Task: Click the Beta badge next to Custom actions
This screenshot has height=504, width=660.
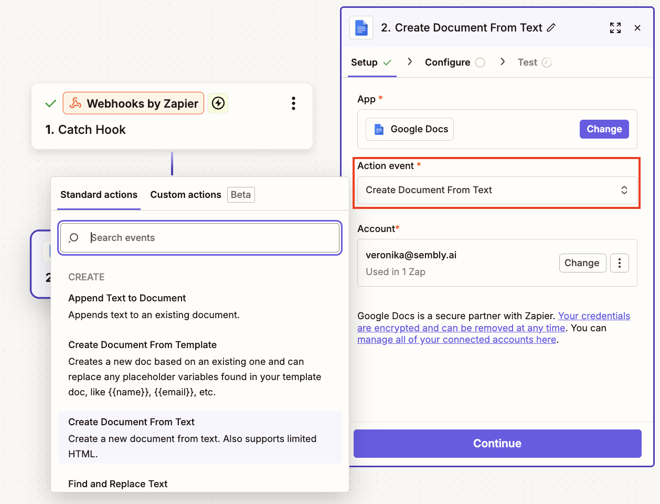Action: pos(241,195)
